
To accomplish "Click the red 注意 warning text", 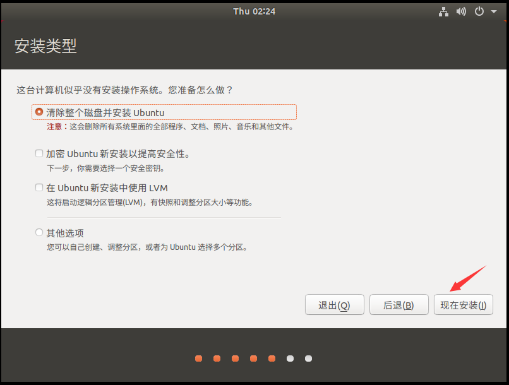I will coord(54,126).
